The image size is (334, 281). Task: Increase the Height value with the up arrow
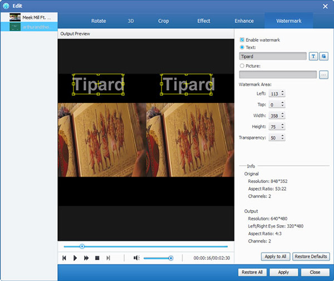point(282,125)
